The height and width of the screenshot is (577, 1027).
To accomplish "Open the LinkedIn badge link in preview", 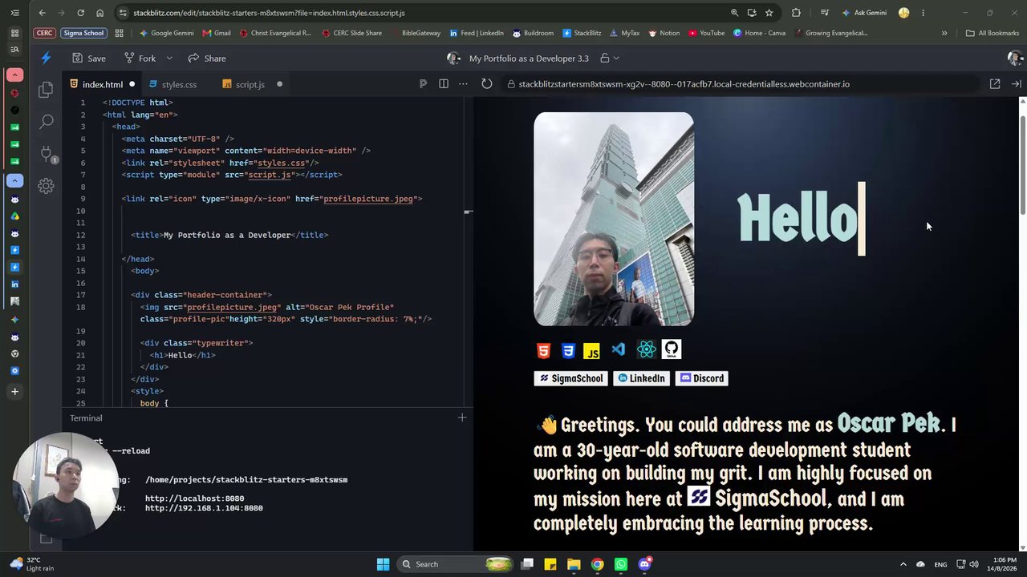I will [x=642, y=378].
